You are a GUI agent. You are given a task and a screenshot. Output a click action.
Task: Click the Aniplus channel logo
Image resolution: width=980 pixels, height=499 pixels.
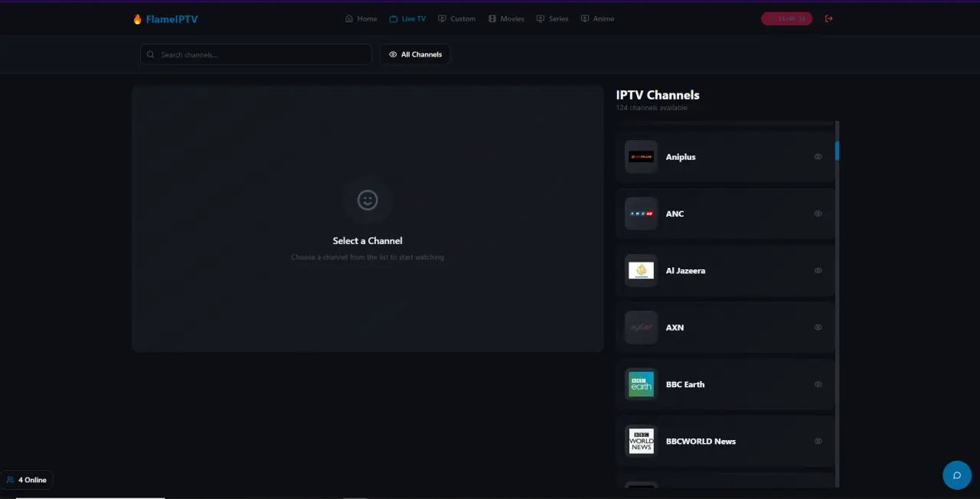(641, 157)
